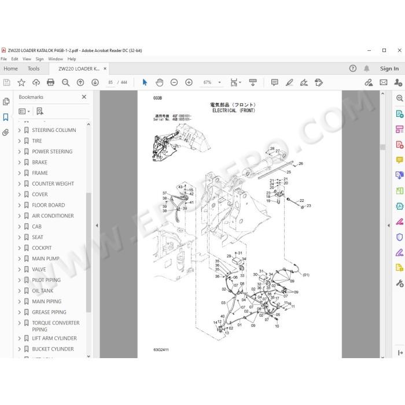This screenshot has height=405, width=405.
Task: Zoom out with the minus circle
Action: click(x=174, y=82)
